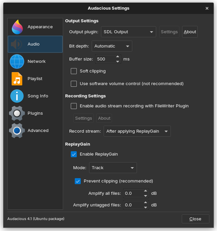Disable the Enable ReplayGain checkbox
The height and width of the screenshot is (231, 217).
click(74, 154)
